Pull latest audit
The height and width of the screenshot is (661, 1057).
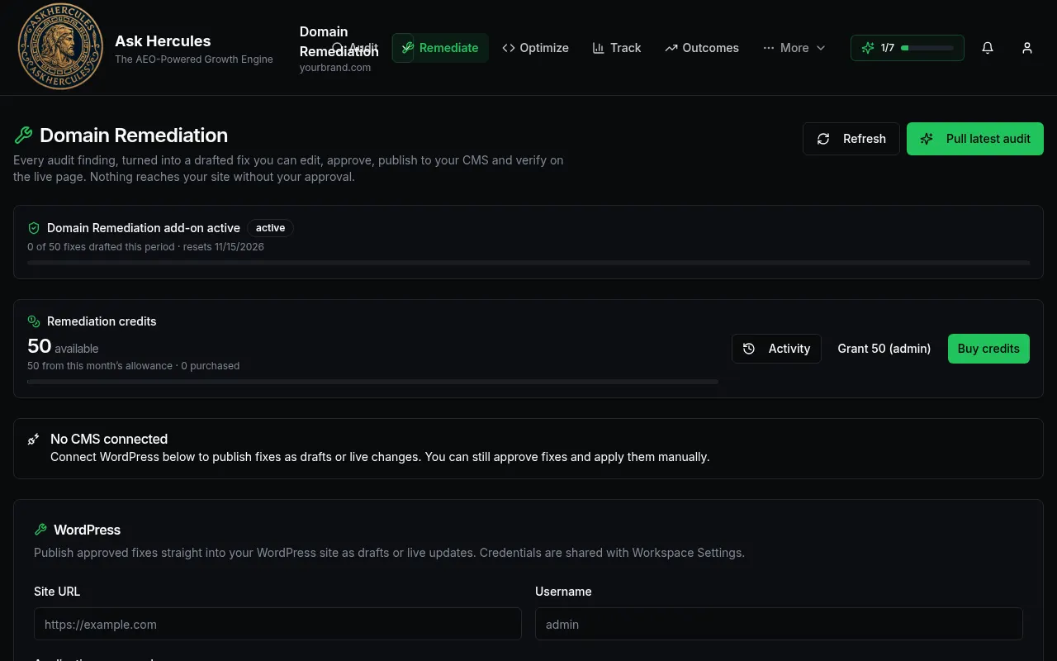(975, 139)
